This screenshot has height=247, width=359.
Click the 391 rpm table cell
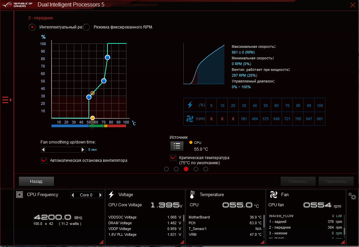click(244, 119)
